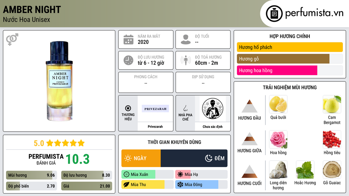Click the star badge icon above Thương hiệu
Image resolution: width=349 pixels, height=196 pixels.
128,108
